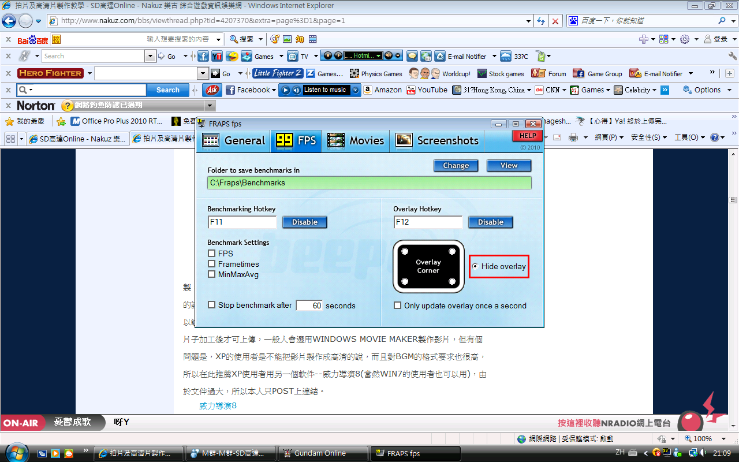The width and height of the screenshot is (739, 462).
Task: Select the top-right overlay corner
Action: pos(452,251)
